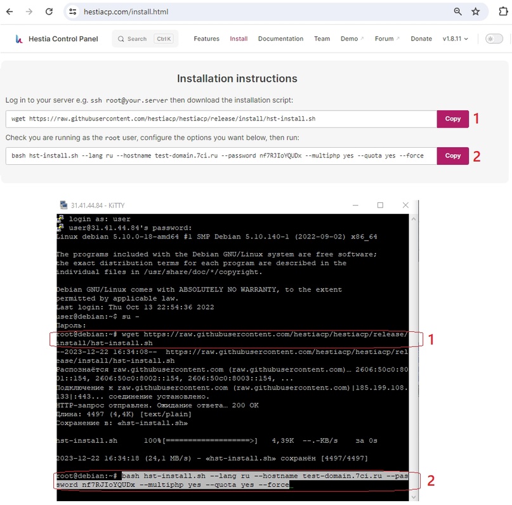Open site information icon in address bar
This screenshot has height=505, width=512.
[72, 11]
